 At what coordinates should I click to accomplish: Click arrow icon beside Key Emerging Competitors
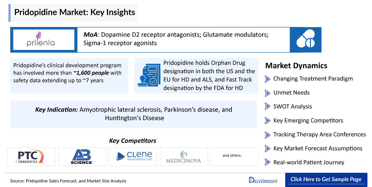point(268,121)
